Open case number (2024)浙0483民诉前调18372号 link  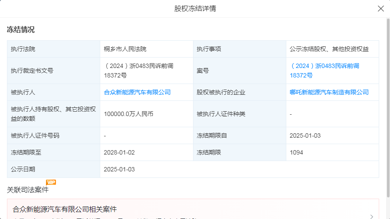click(324, 71)
